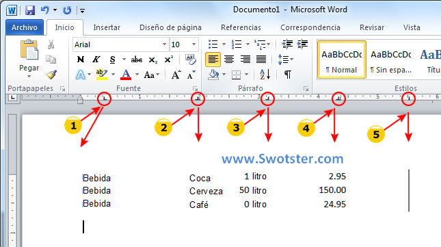Viewport: 441px width, 247px height.
Task: Click the Text Effects glowing A icon
Action: (x=81, y=75)
